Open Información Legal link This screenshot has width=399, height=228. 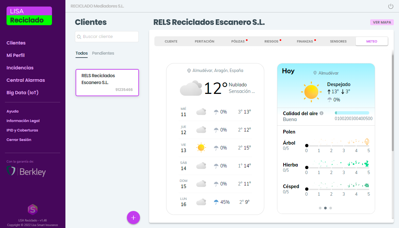coord(23,121)
